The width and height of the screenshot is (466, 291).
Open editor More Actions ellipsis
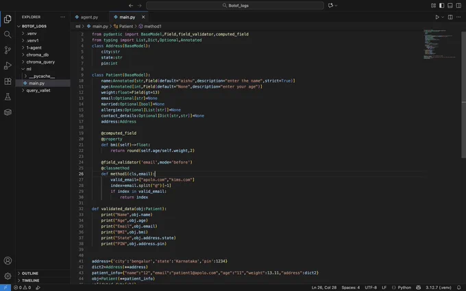click(458, 17)
